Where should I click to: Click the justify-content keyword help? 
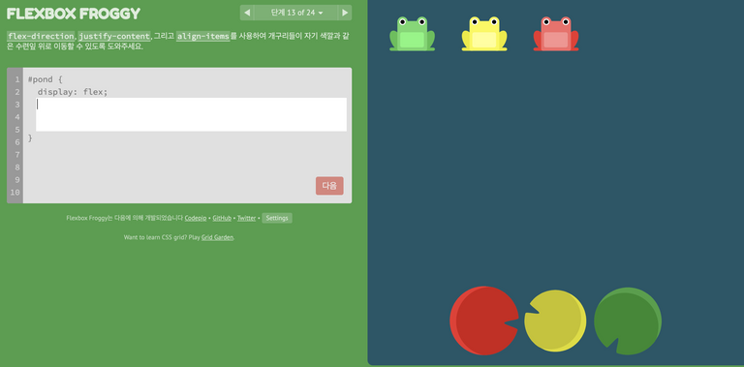[114, 36]
